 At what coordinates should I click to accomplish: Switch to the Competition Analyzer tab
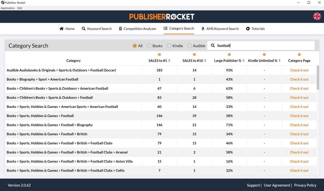point(137,29)
